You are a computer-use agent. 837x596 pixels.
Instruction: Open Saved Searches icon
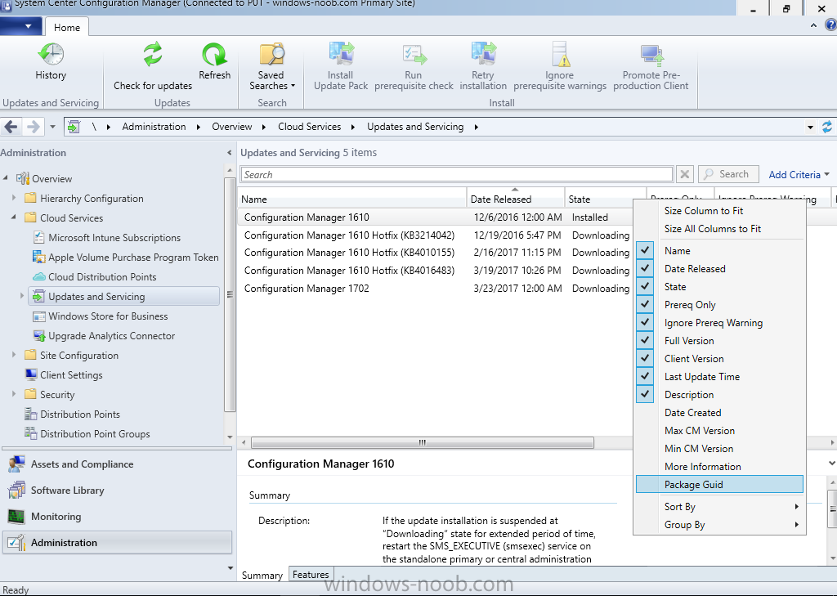pyautogui.click(x=271, y=55)
